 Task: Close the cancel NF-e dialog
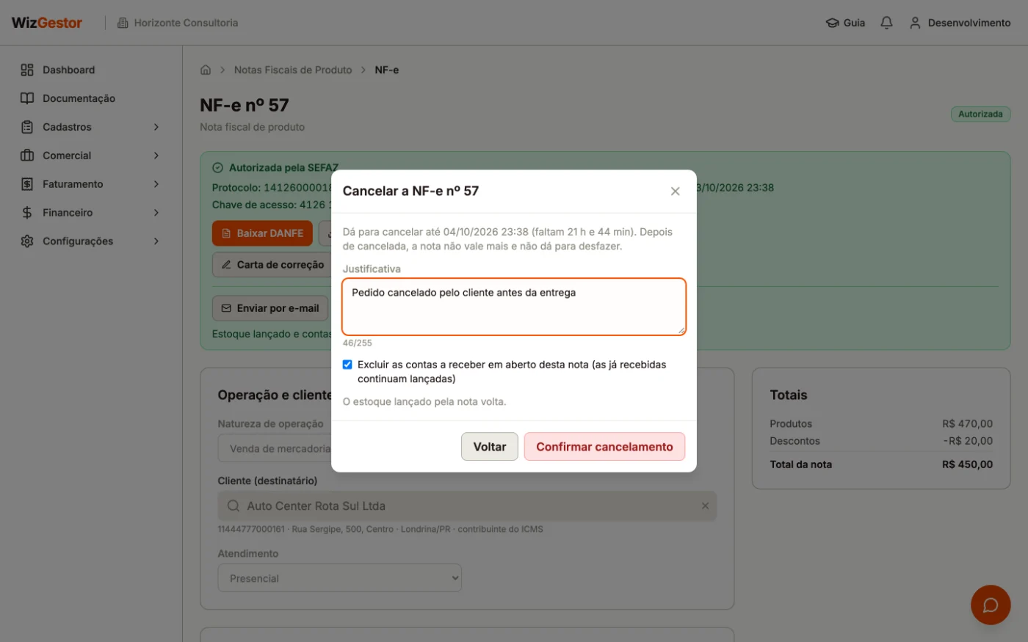676,191
